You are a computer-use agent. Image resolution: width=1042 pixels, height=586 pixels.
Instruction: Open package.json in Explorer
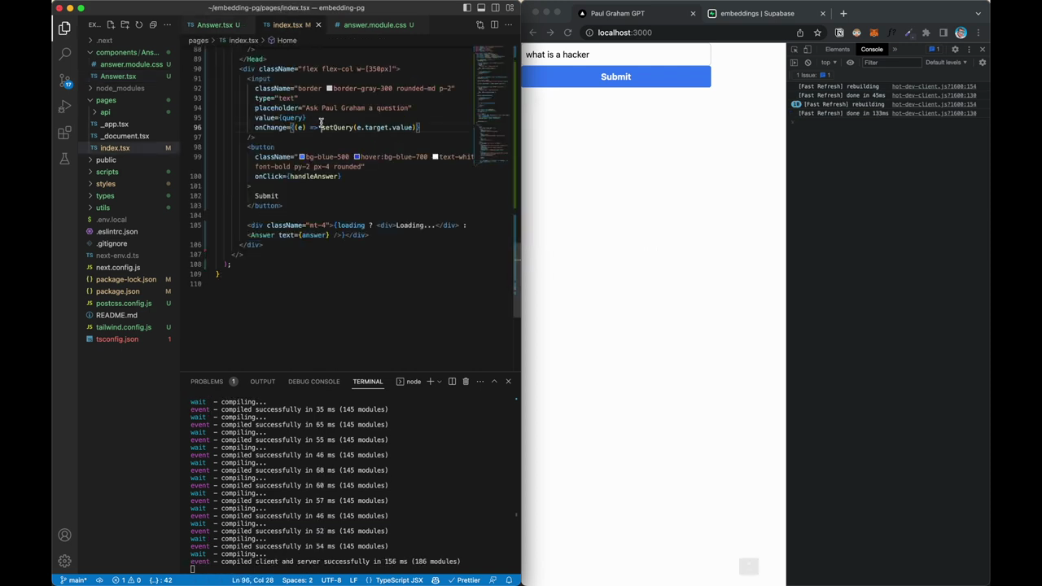pyautogui.click(x=130, y=291)
